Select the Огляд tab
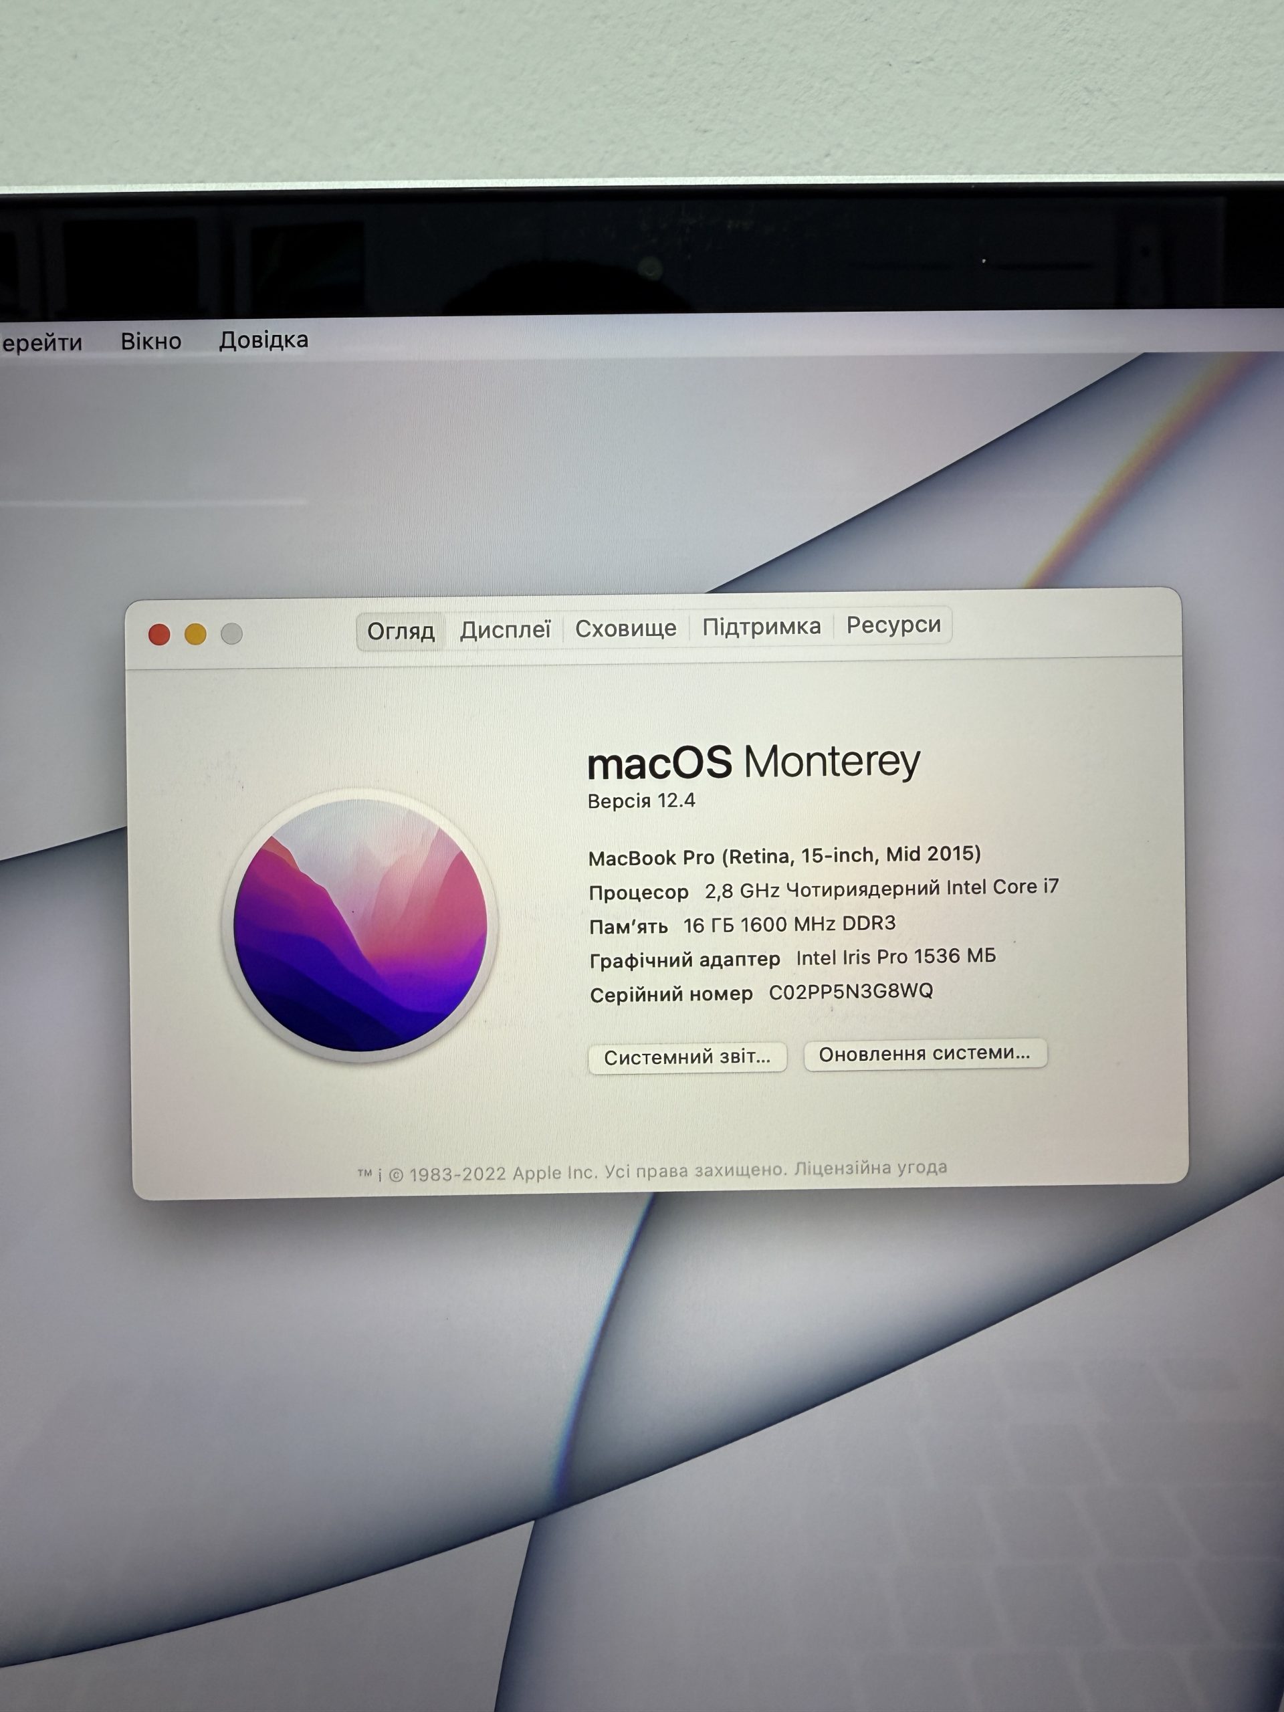The image size is (1284, 1712). coord(401,631)
